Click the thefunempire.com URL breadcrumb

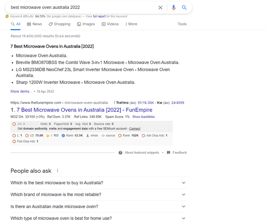click(59, 103)
